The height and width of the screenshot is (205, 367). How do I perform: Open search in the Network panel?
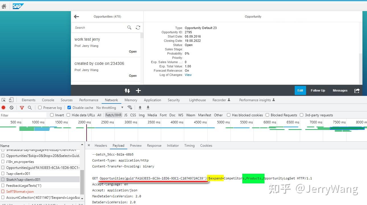click(x=30, y=107)
